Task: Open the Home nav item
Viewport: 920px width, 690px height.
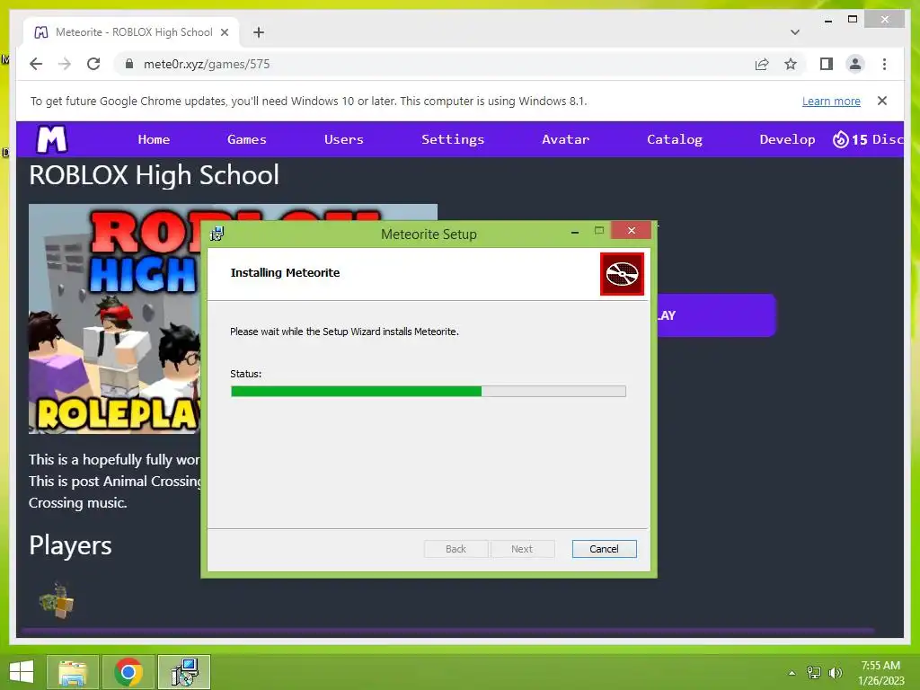Action: [154, 139]
